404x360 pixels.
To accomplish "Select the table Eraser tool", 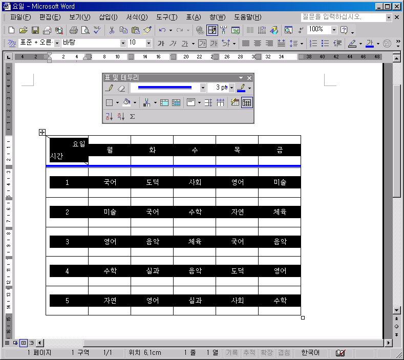I will click(x=121, y=88).
